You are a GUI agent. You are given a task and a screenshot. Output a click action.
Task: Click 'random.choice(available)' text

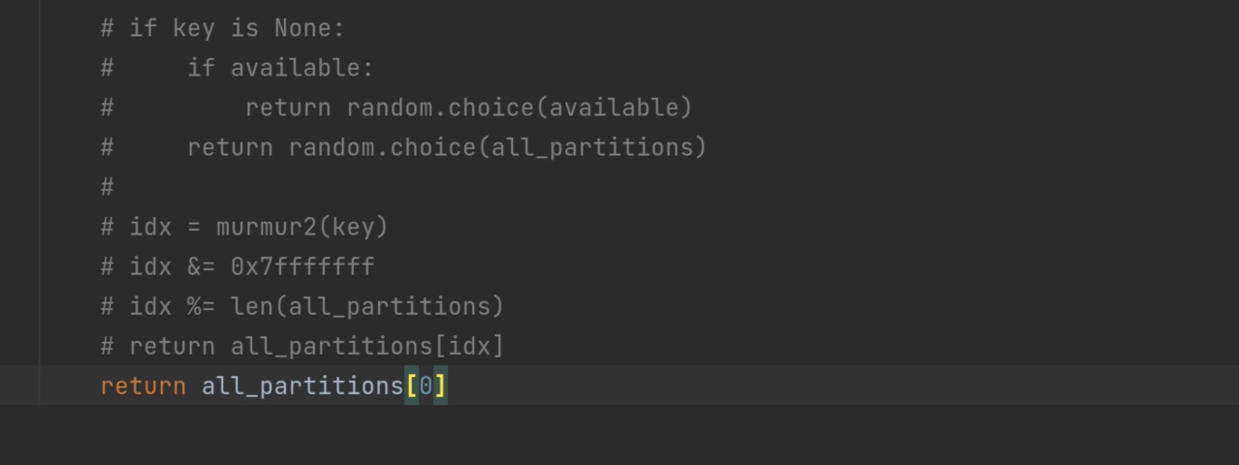tap(520, 108)
